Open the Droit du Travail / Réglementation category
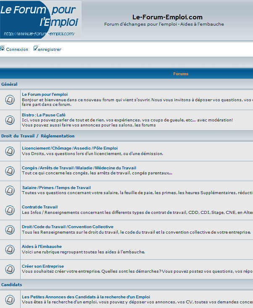The image size is (253, 308). point(38,136)
